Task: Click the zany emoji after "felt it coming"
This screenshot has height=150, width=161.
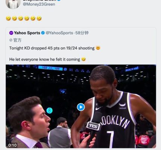Action: pyautogui.click(x=84, y=59)
